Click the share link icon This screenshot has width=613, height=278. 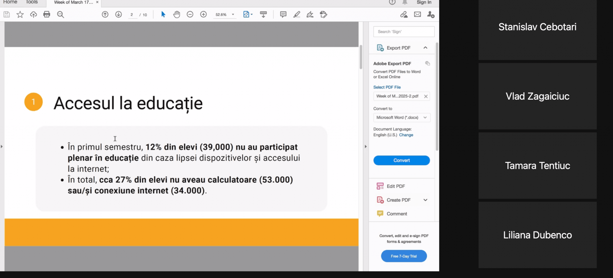404,14
